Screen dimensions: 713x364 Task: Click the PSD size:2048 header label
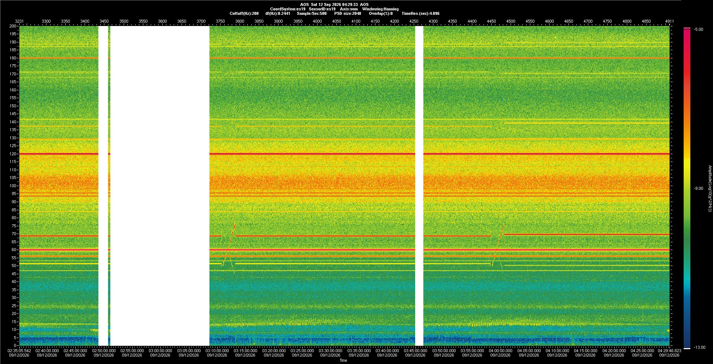(348, 13)
